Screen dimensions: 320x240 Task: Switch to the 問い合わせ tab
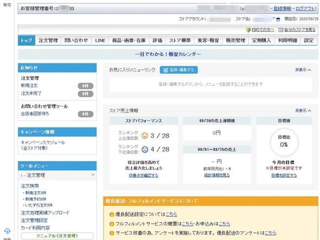[x=76, y=40]
